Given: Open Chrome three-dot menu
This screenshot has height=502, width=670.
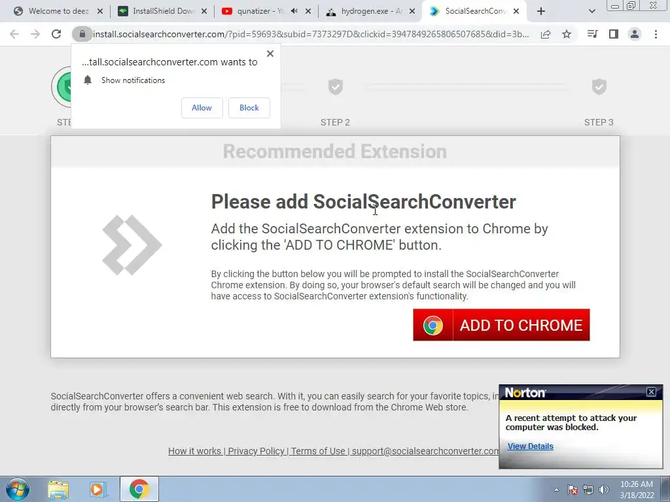Looking at the screenshot, I should [656, 34].
